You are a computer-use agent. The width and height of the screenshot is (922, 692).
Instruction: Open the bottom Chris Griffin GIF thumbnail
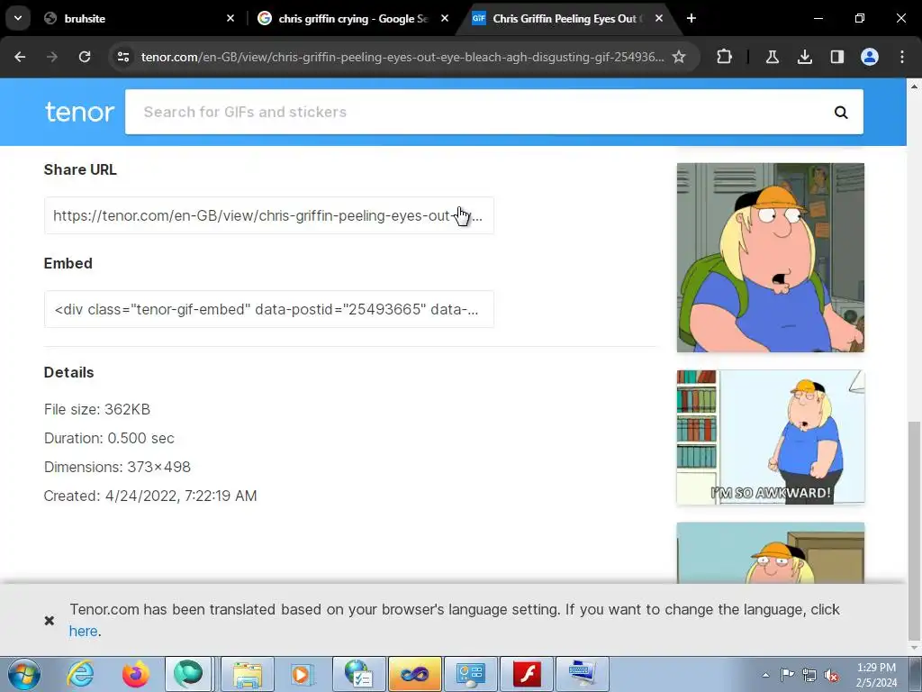[x=771, y=553]
